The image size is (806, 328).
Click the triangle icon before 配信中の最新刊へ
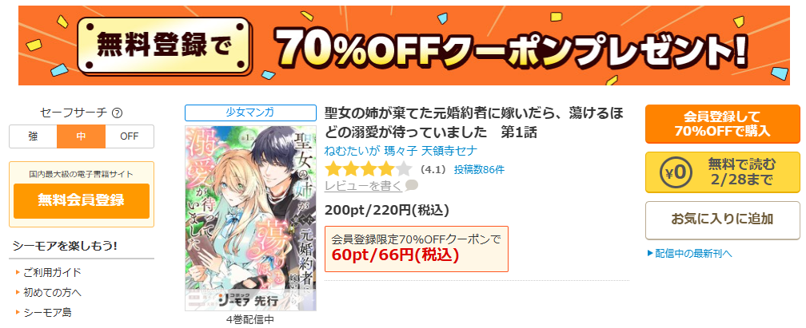pos(650,253)
